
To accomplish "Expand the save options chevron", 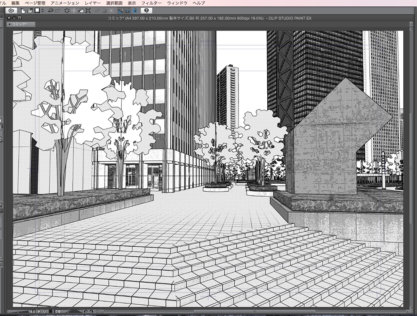I will click(42, 11).
